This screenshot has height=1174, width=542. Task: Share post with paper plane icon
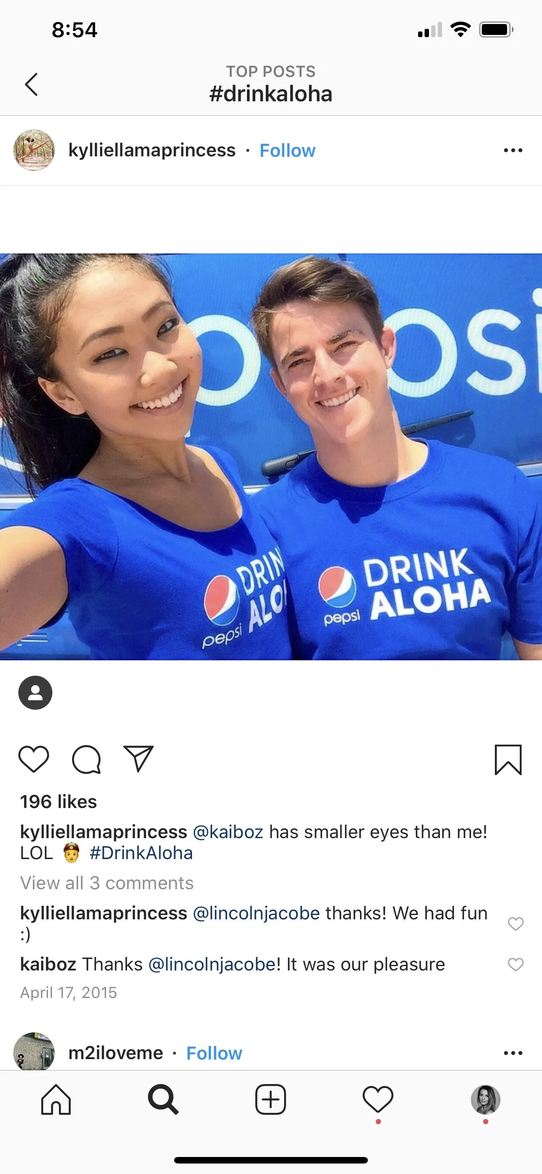(138, 759)
